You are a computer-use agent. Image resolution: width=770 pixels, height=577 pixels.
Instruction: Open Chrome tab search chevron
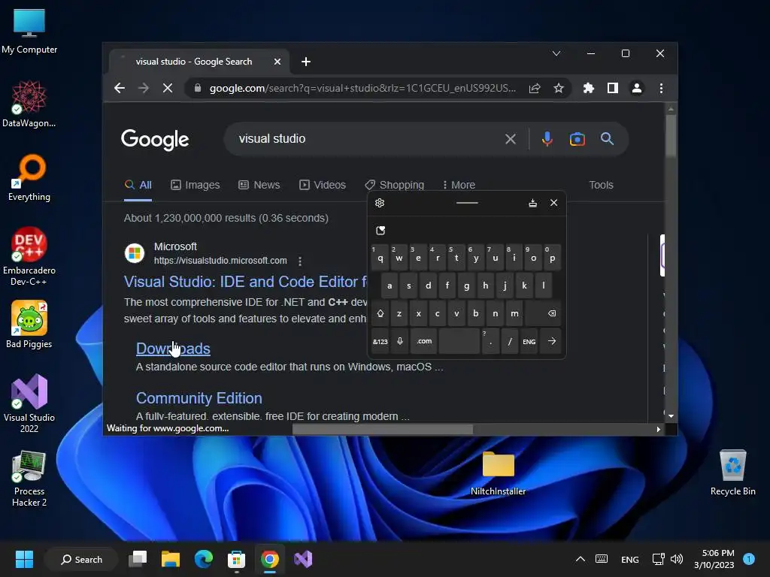pyautogui.click(x=556, y=53)
